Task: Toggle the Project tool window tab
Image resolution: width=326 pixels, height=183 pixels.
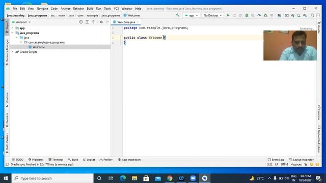Action: tap(7, 27)
